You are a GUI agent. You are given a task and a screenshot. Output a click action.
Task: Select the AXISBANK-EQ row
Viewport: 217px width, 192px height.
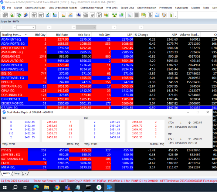tap(109, 56)
